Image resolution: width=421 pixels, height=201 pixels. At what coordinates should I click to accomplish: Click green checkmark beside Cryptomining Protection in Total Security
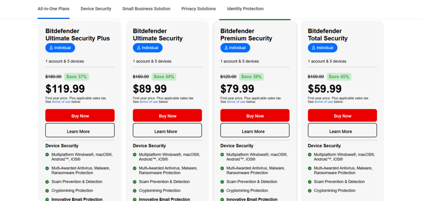click(x=310, y=191)
